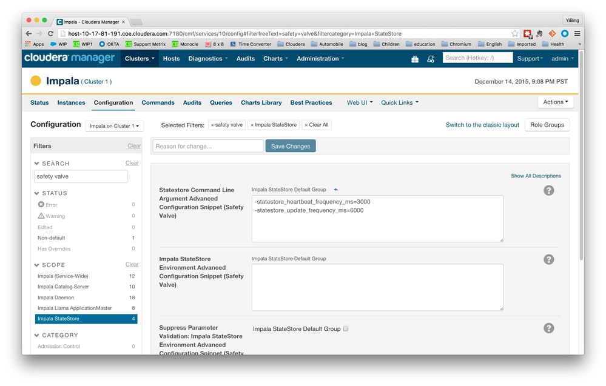Open the Apps bookmarks shortcut
Image resolution: width=606 pixels, height=386 pixels.
tap(35, 44)
